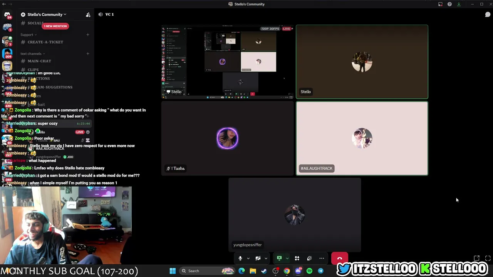
Task: Open the CREATE-A-TICKET channel
Action: [x=45, y=42]
